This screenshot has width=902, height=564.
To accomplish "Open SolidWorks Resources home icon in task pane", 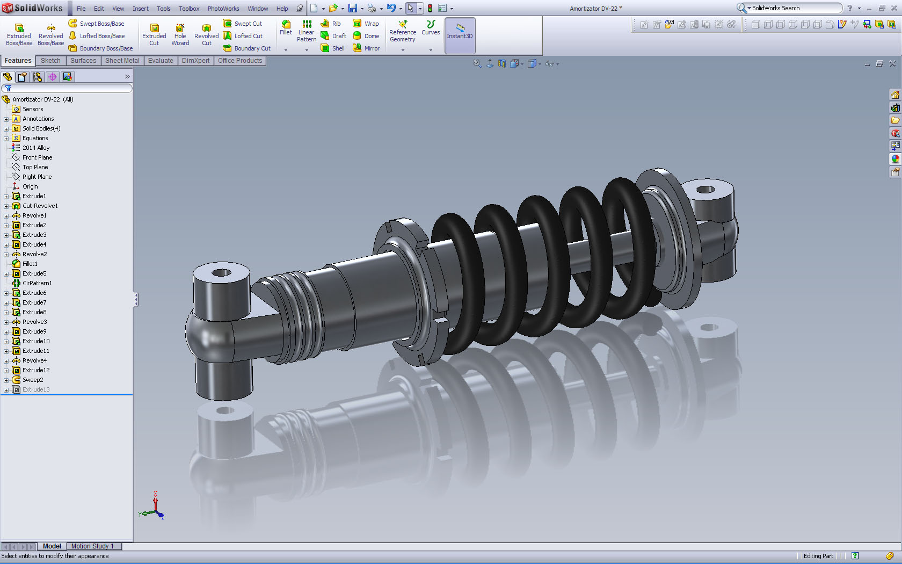I will click(895, 95).
